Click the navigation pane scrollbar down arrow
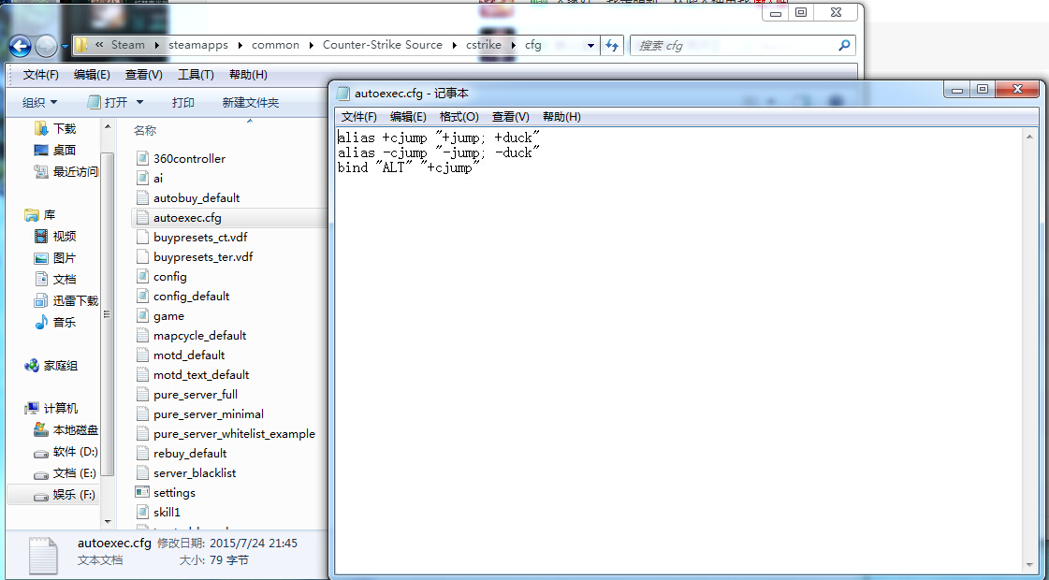This screenshot has height=580, width=1049. [x=108, y=521]
